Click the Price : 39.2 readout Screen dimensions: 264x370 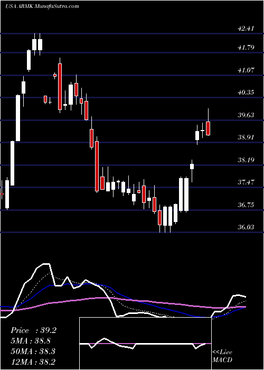[x=33, y=330]
